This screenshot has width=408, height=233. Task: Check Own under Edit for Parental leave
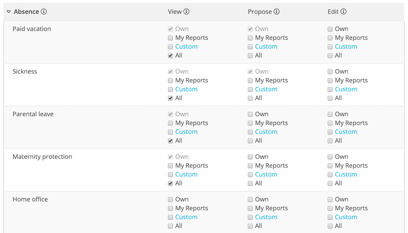[330, 114]
